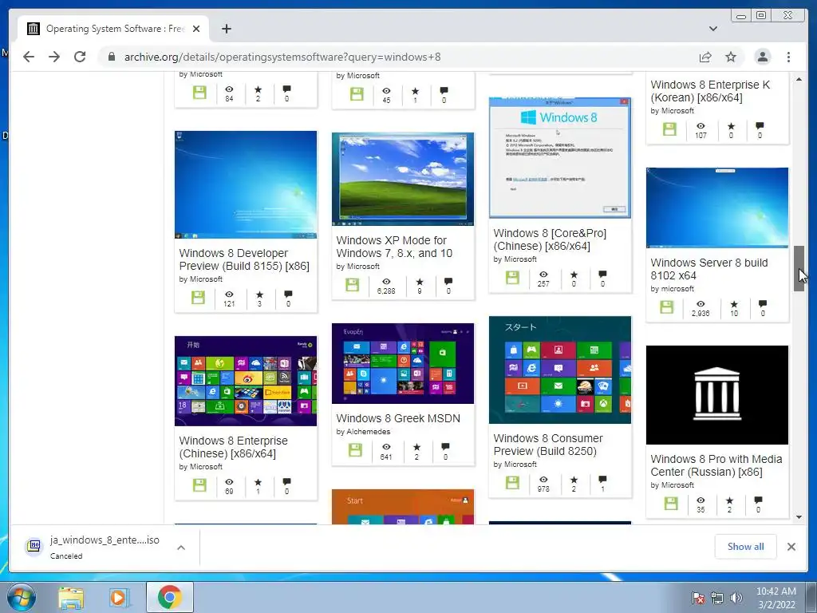Click floppy icon on Enterprise K Korean card
This screenshot has width=817, height=613.
pyautogui.click(x=669, y=129)
